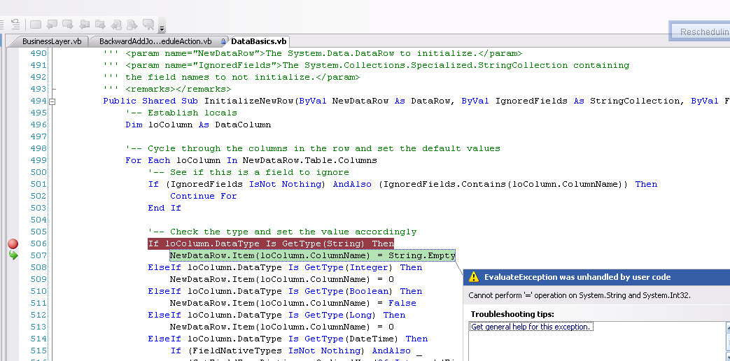The width and height of the screenshot is (730, 361).
Task: Go to previous bookmark in folder
Action: click(x=85, y=24)
